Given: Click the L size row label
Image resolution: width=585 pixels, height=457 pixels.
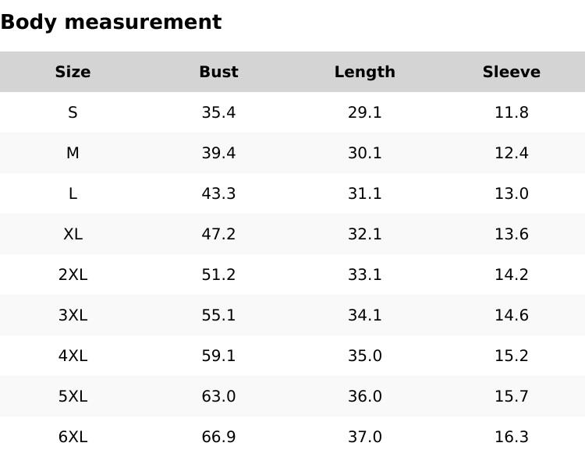Looking at the screenshot, I should point(73,193).
